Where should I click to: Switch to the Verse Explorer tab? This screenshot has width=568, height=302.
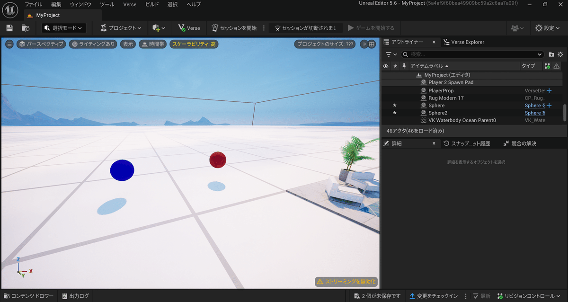tap(464, 42)
